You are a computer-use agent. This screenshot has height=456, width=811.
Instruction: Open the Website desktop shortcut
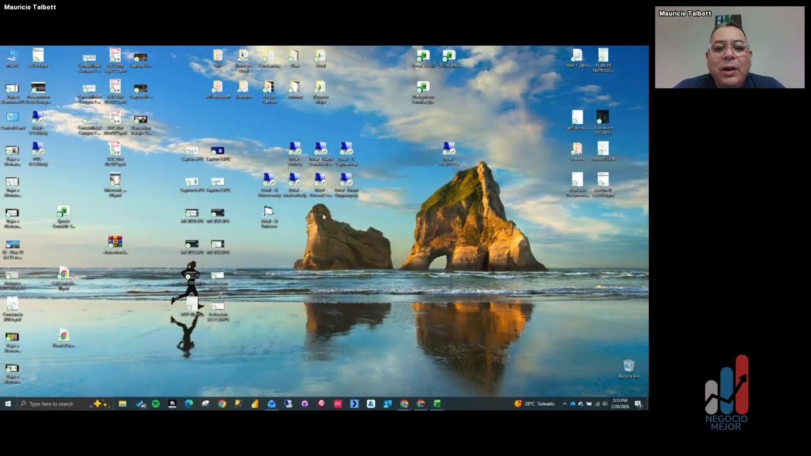coord(577,151)
